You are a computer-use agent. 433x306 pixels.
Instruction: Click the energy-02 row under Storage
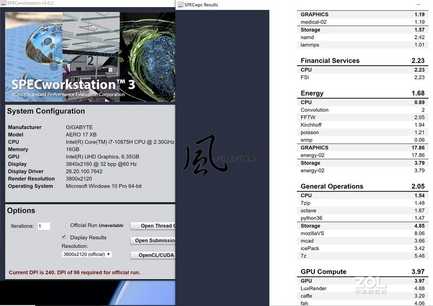pyautogui.click(x=363, y=170)
